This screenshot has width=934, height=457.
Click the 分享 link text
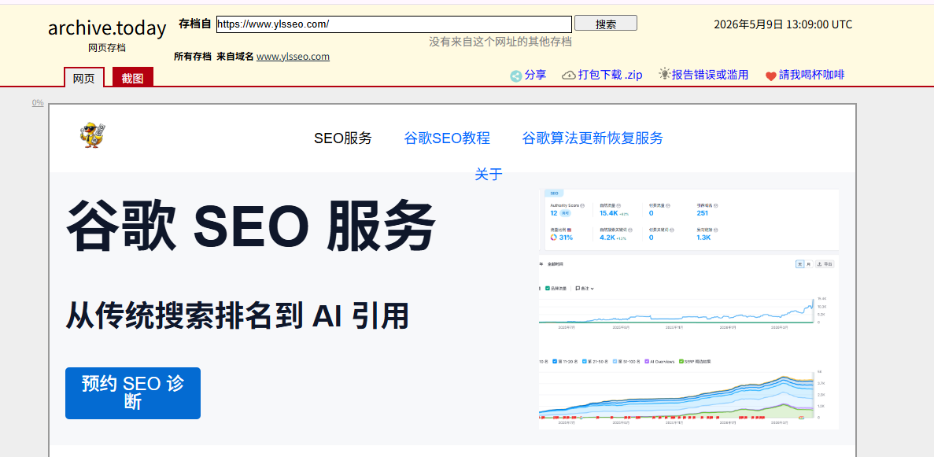[536, 75]
